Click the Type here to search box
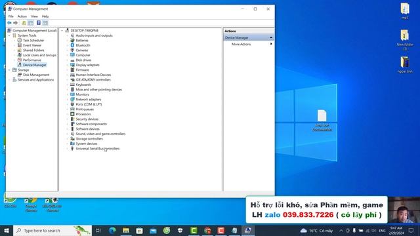 coord(52,230)
